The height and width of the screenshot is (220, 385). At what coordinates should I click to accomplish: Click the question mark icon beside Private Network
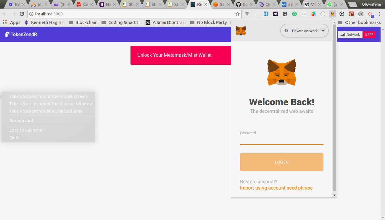click(x=286, y=31)
